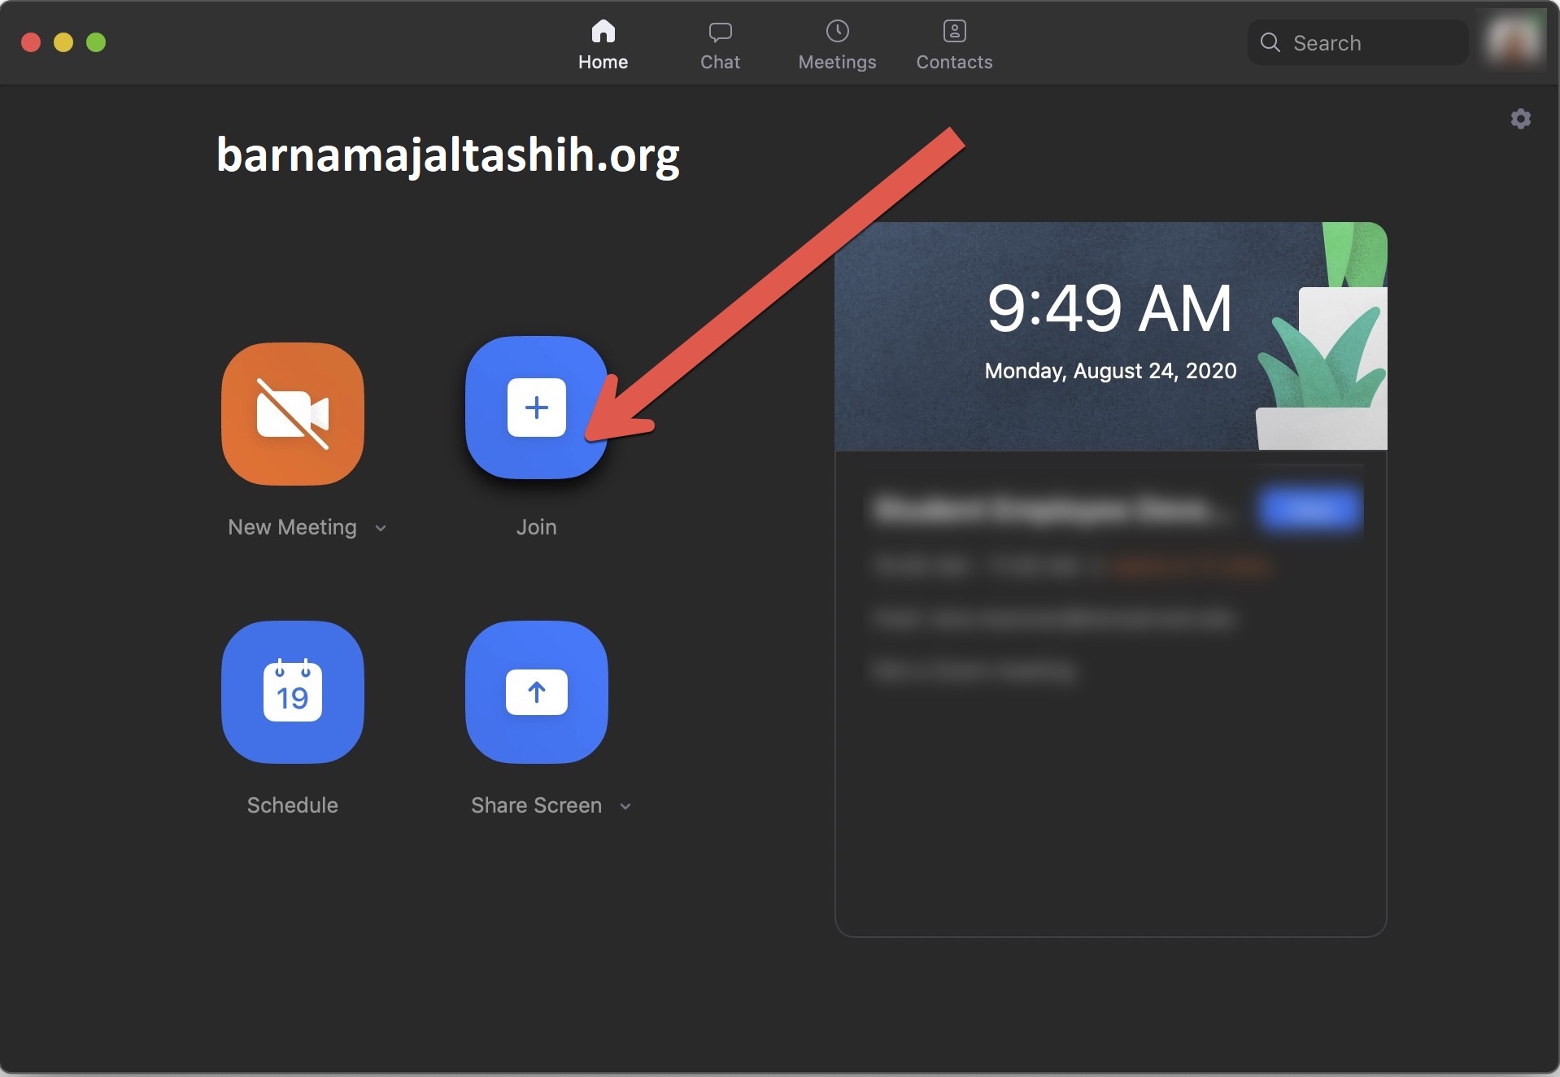1560x1077 pixels.
Task: Expand the Share Screen options chevron
Action: [x=625, y=806]
